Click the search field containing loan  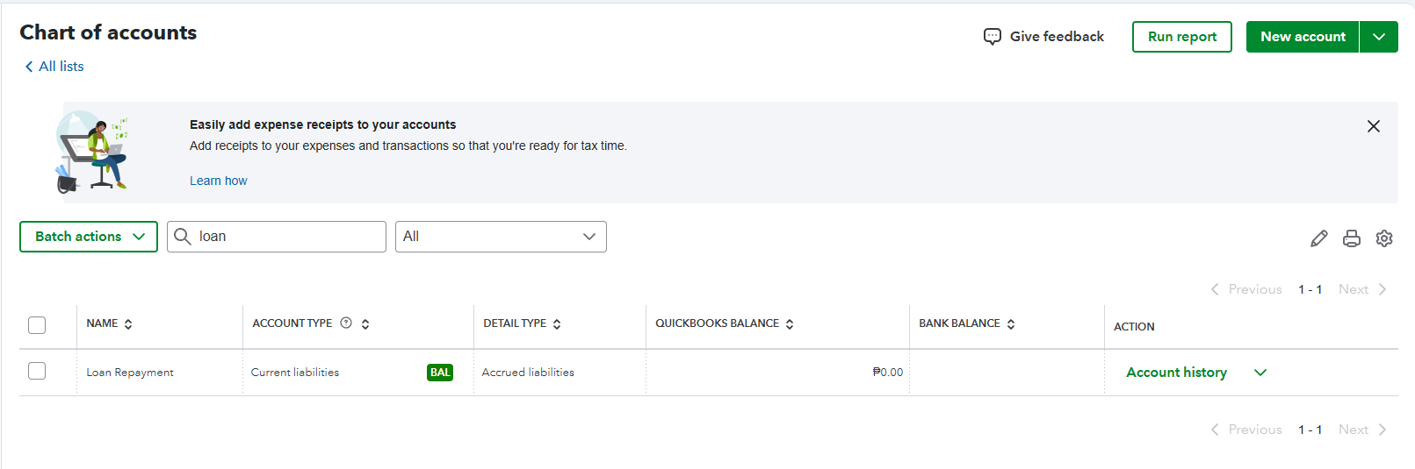[286, 237]
